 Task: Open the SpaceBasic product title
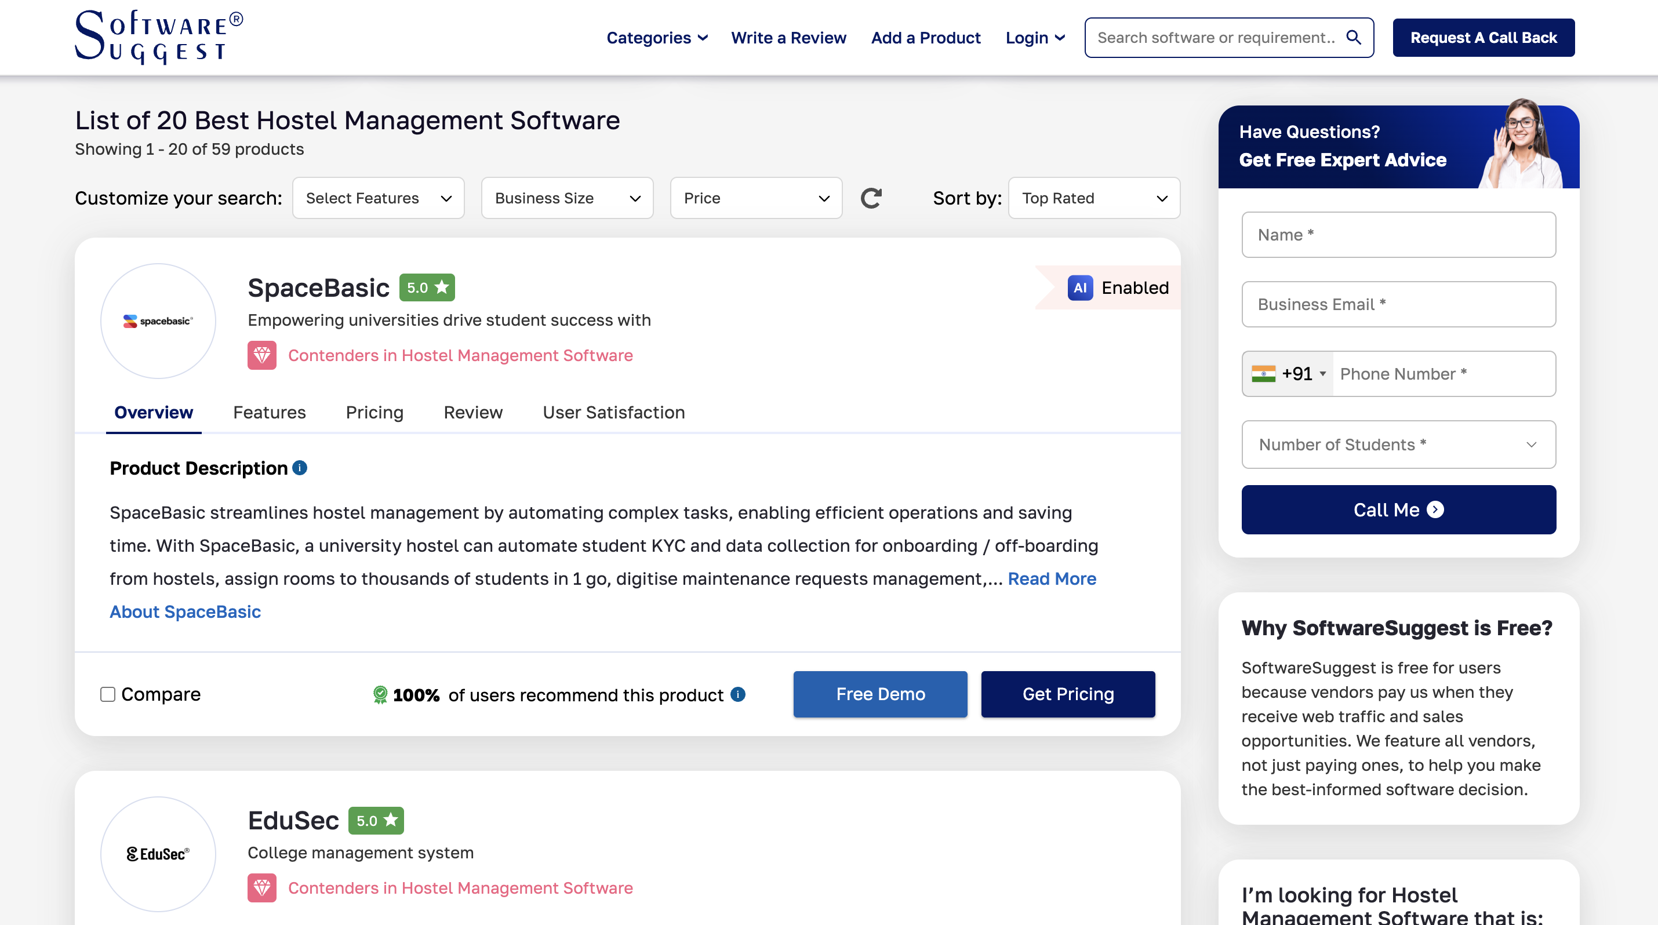(319, 287)
